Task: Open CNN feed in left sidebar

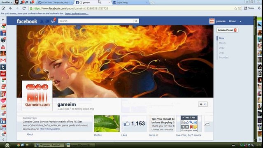Action: point(3,74)
